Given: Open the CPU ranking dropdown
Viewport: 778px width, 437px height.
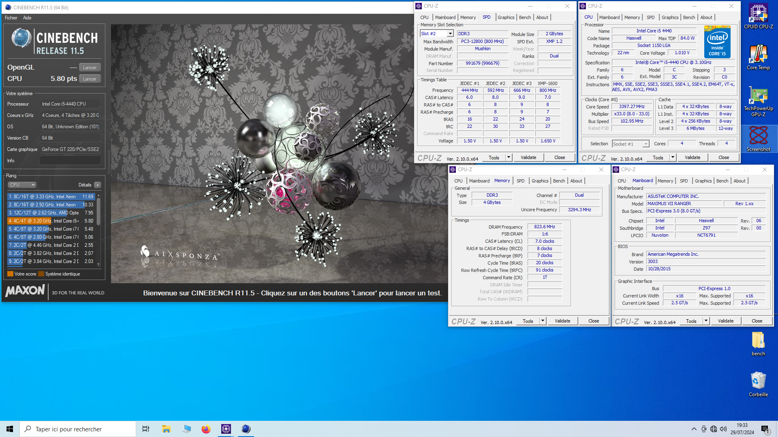Looking at the screenshot, I should click(x=22, y=185).
